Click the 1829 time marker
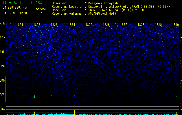This screenshot has width=182, height=115. point(158,25)
